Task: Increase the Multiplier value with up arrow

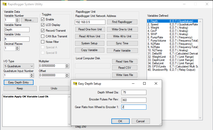Action: (x=67, y=65)
